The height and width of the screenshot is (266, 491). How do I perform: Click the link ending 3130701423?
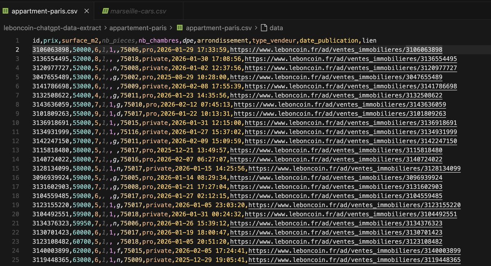click(336, 232)
